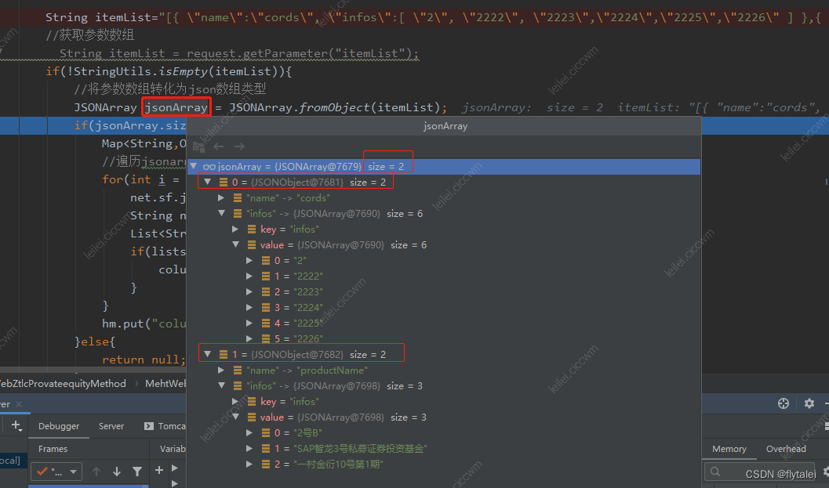Click the leftmost icon in jsonArray popup toolbar
The height and width of the screenshot is (488, 829).
(x=198, y=146)
